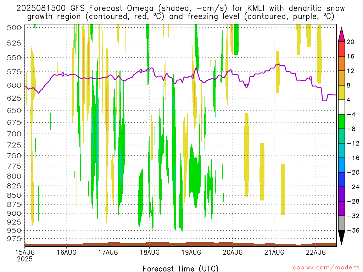Select the 850 pressure level label
This screenshot has width=363, height=272.
click(x=14, y=195)
